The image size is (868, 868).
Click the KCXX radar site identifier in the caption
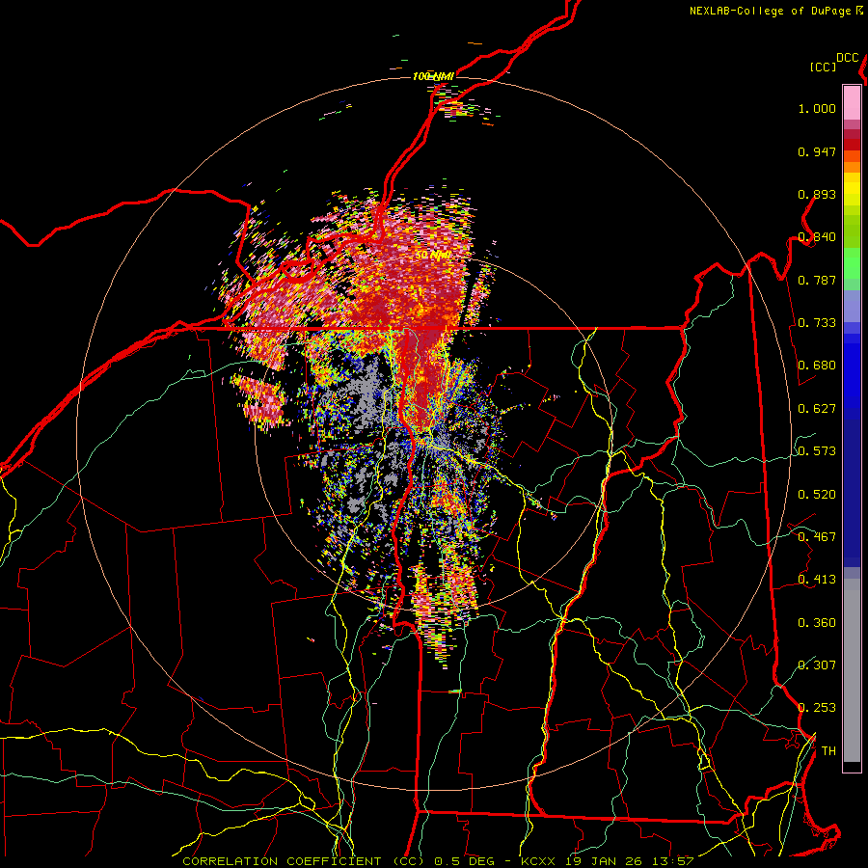537,861
